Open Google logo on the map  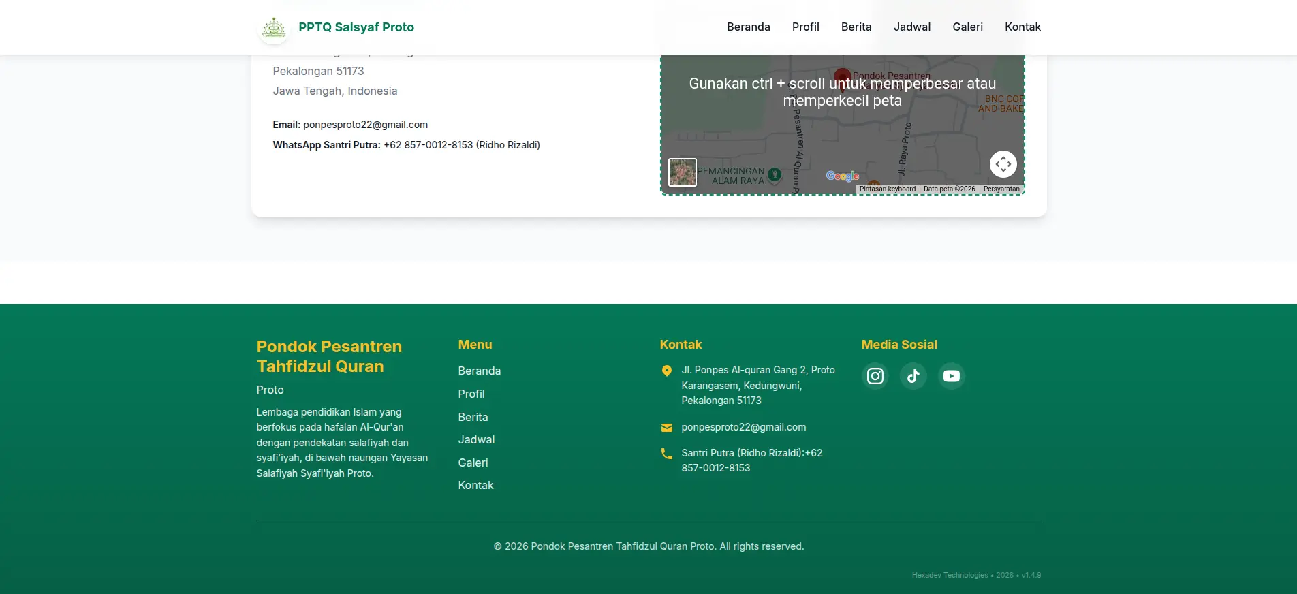click(x=843, y=176)
